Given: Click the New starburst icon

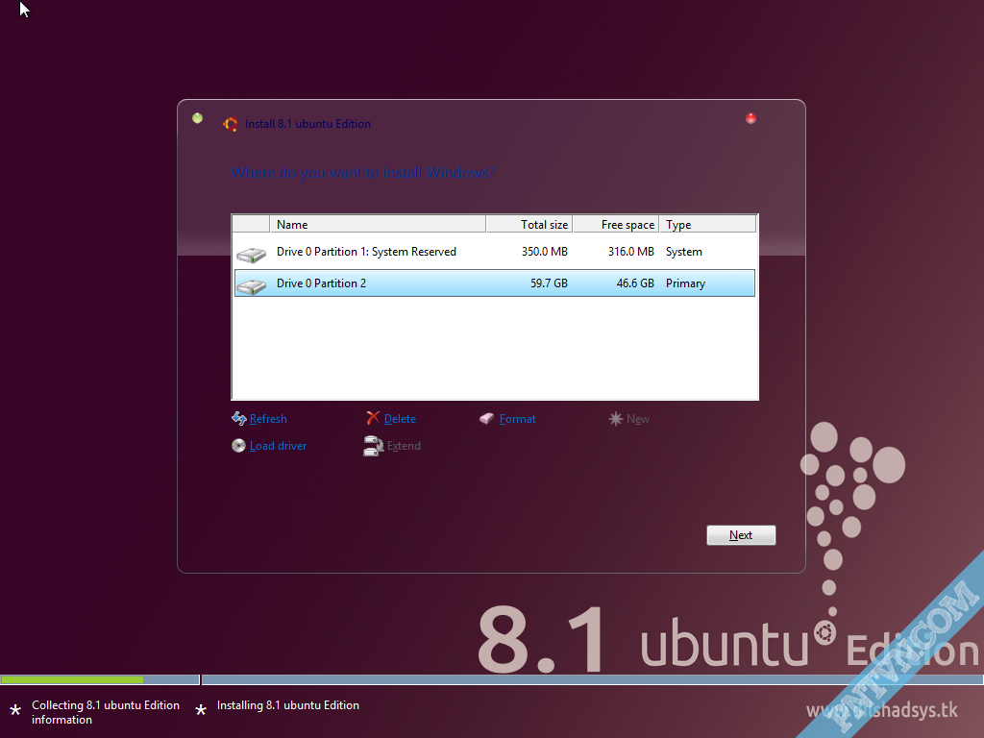Looking at the screenshot, I should 616,419.
